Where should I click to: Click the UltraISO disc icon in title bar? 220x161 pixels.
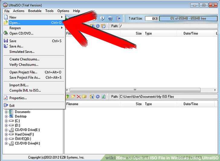pyautogui.click(x=5, y=5)
